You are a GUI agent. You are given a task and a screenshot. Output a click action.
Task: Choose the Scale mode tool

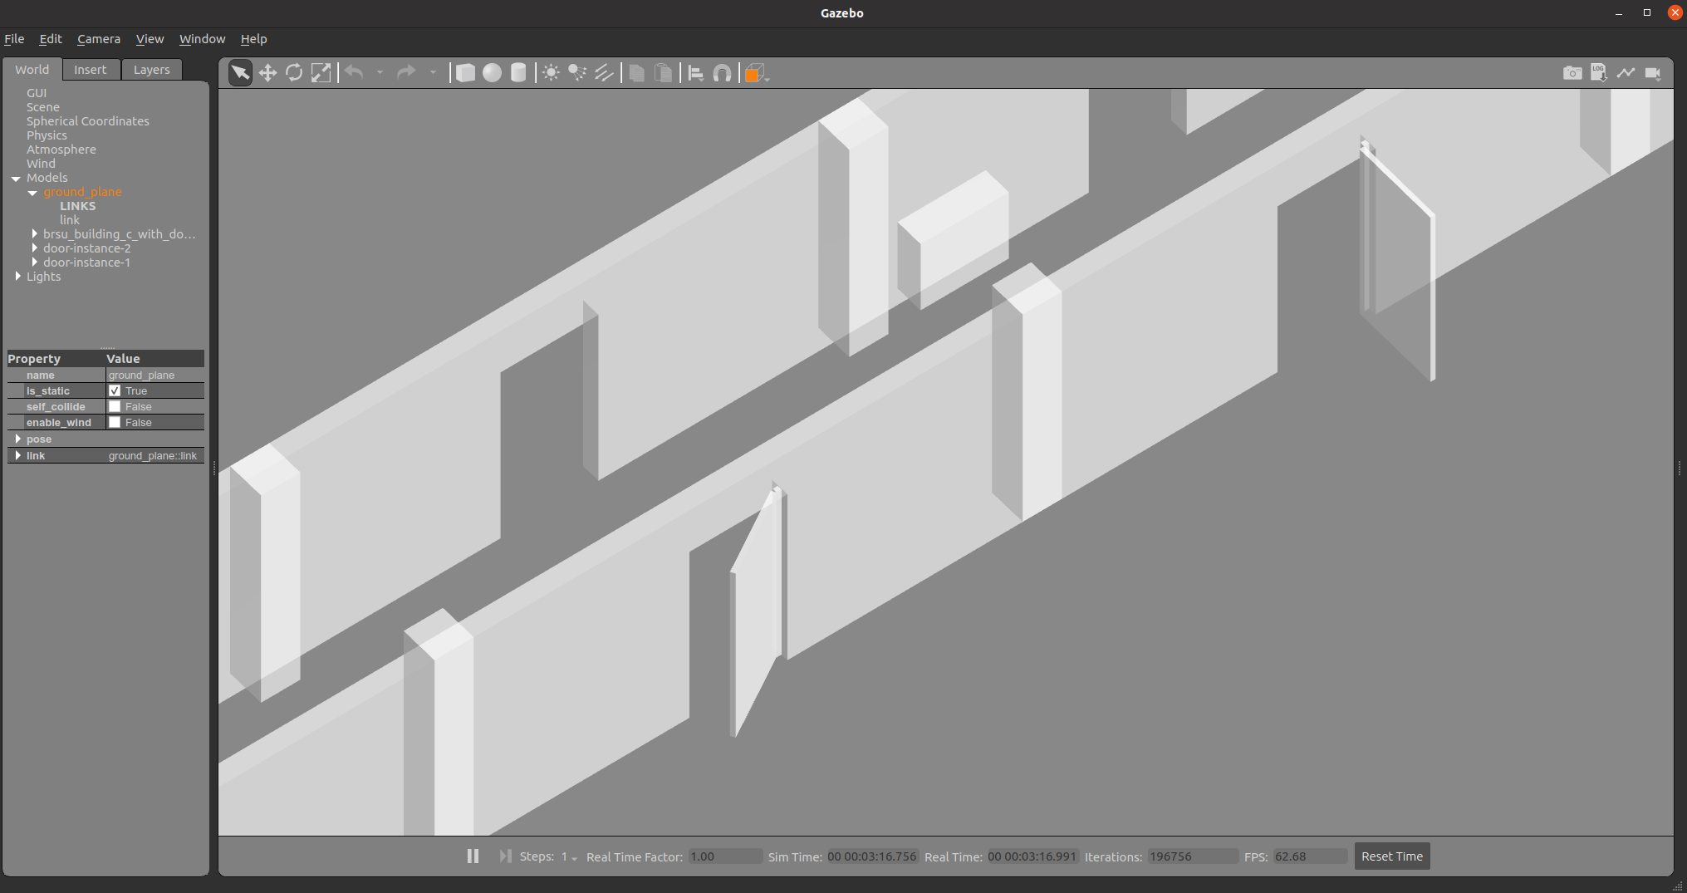click(321, 73)
